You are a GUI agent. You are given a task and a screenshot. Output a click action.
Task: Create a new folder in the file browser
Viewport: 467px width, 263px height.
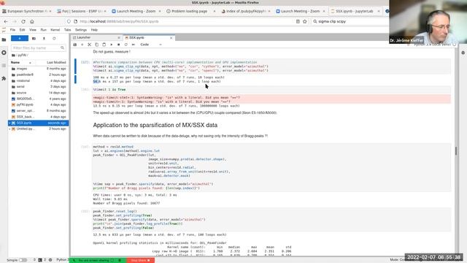tap(34, 39)
